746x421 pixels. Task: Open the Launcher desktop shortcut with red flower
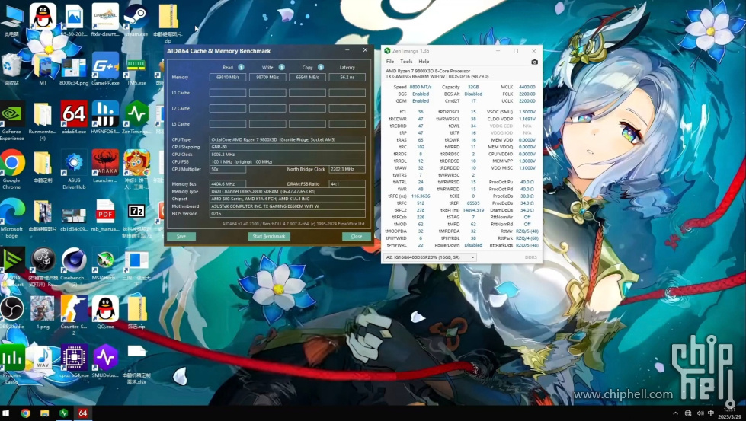[x=105, y=166]
